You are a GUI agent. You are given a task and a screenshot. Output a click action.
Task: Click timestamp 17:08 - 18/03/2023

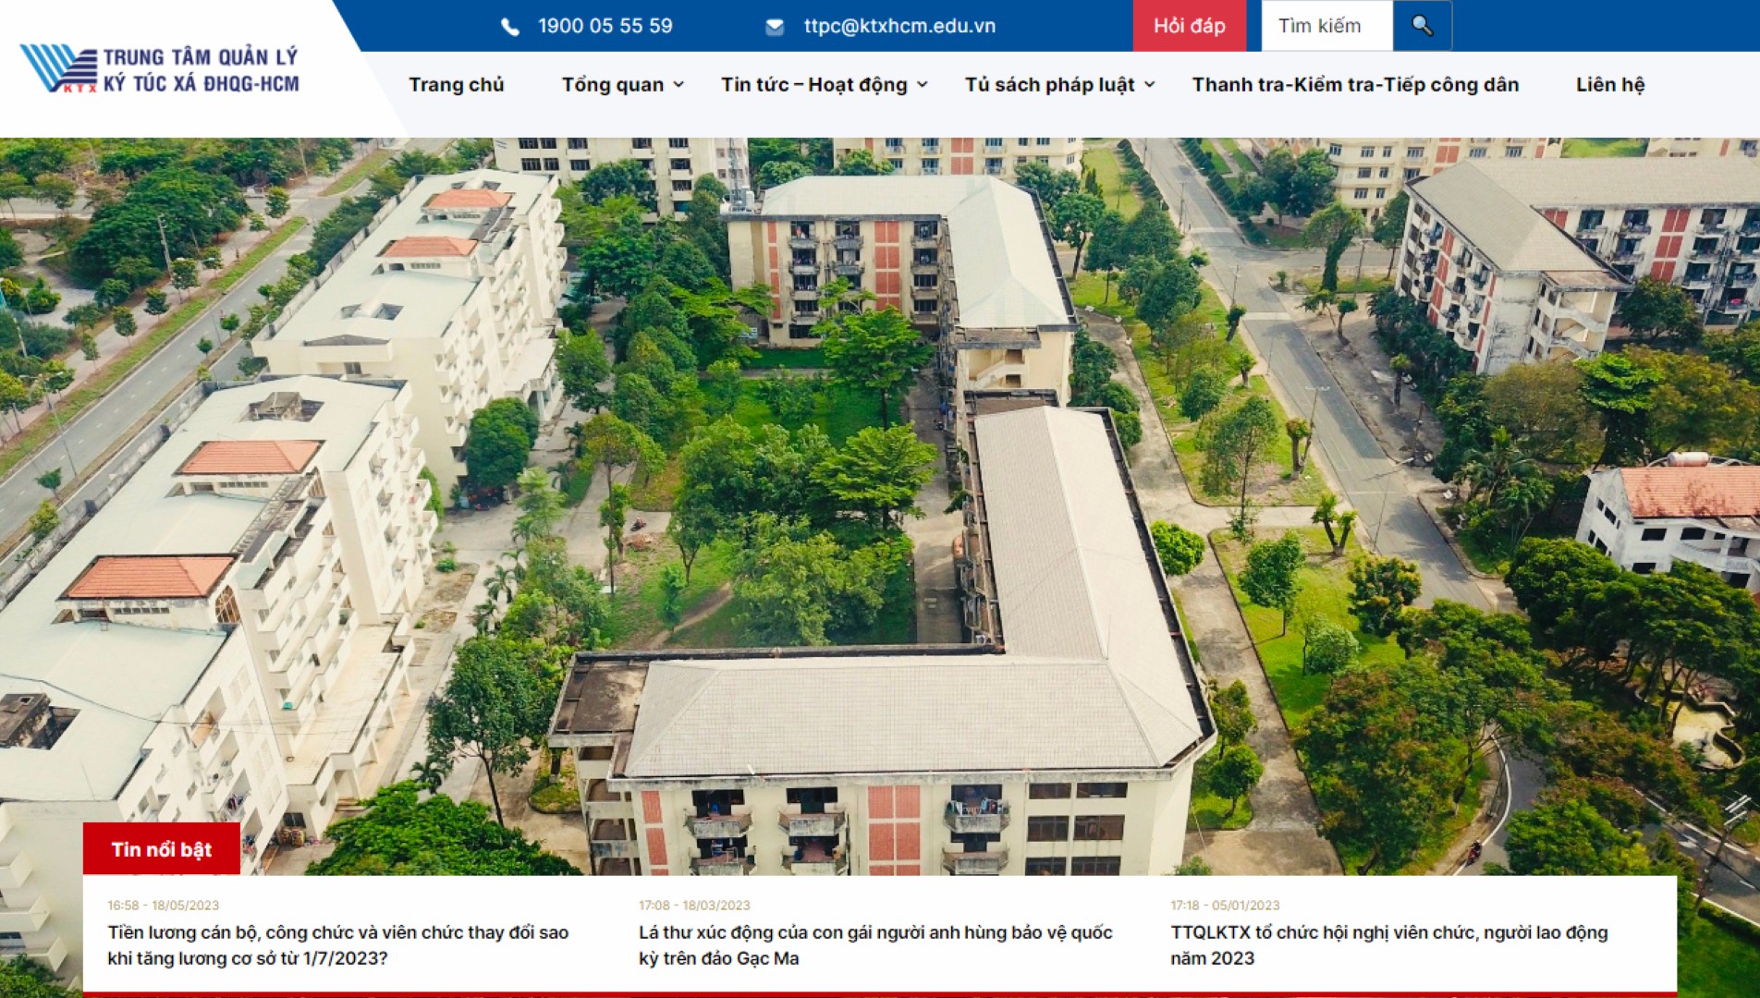694,906
